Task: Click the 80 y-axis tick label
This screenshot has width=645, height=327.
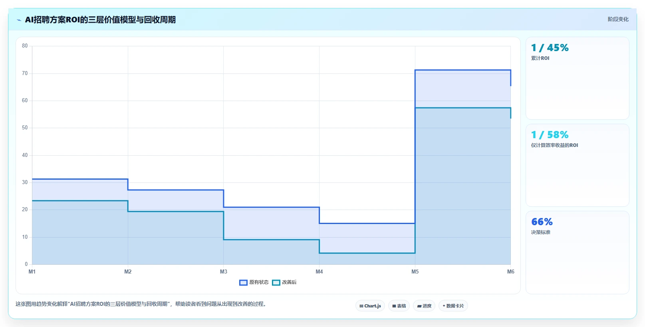Action: tap(25, 46)
